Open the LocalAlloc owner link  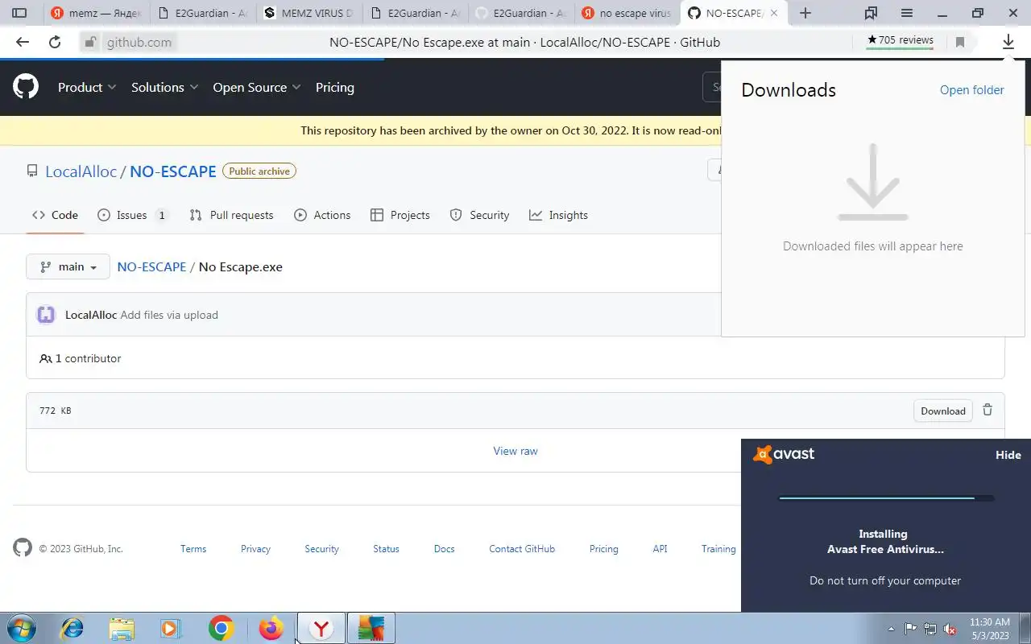point(81,171)
